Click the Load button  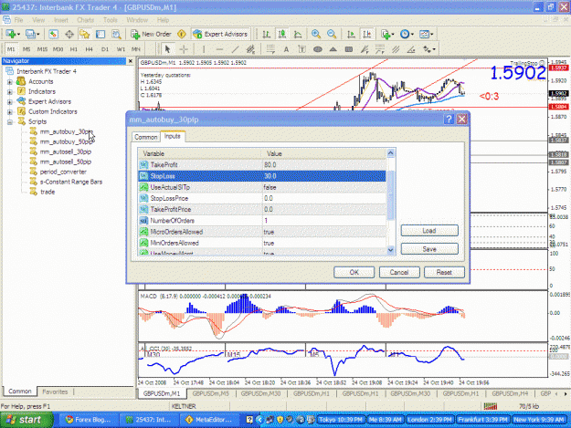click(x=429, y=231)
